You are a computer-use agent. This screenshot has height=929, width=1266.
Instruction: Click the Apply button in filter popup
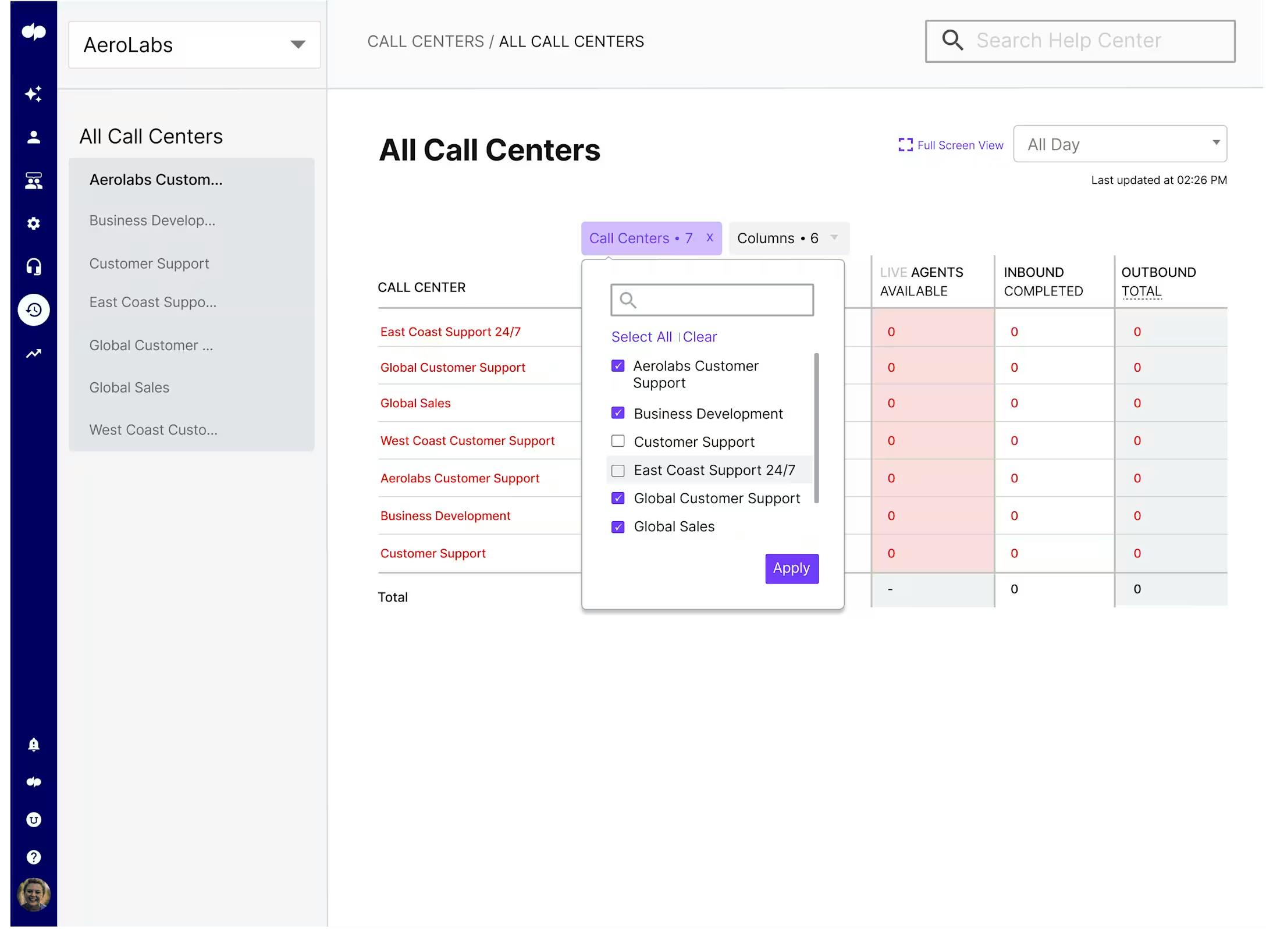[x=791, y=568]
